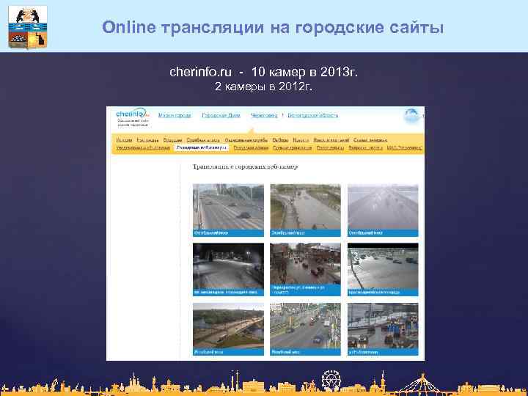
Task: Open the 'Вологодская область' header link
Action: (313, 116)
